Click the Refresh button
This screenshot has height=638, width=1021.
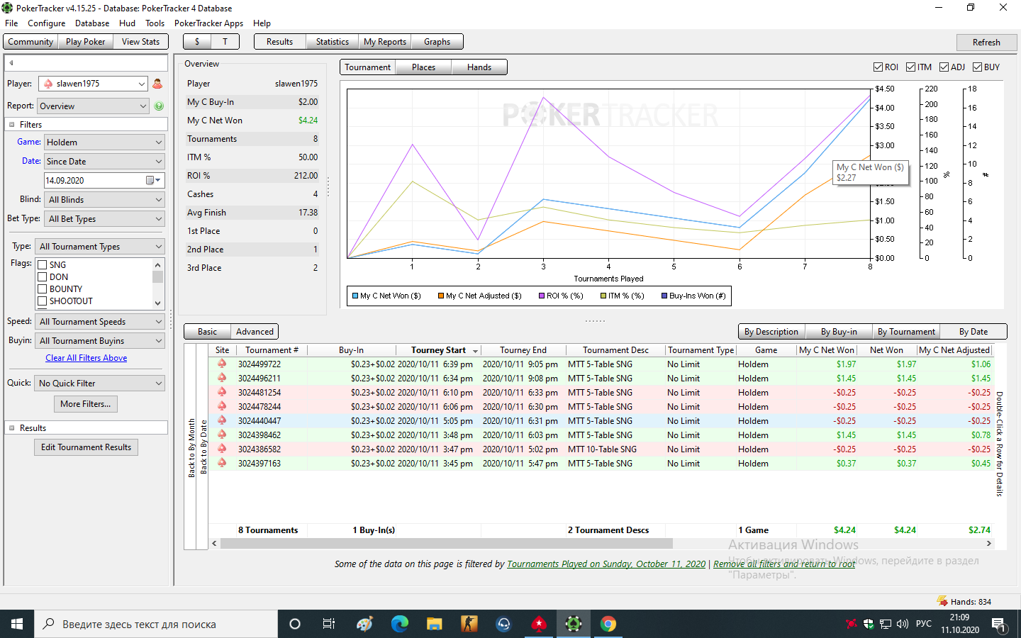coord(986,43)
